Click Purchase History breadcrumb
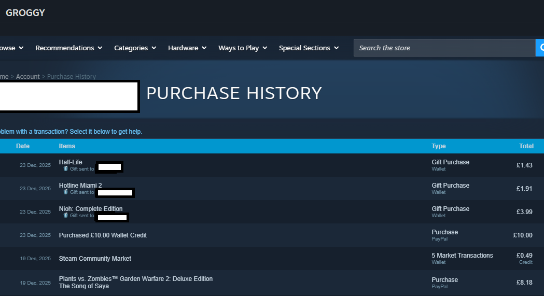 72,77
